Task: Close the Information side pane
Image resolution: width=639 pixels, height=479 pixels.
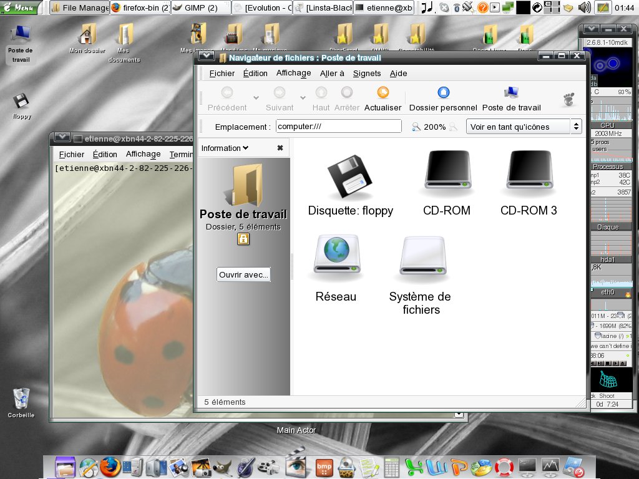Action: pos(280,148)
